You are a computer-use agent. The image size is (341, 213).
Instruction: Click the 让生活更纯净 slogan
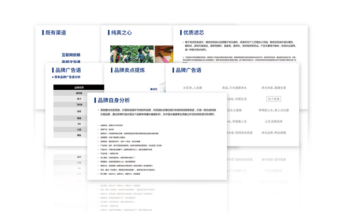273,122
